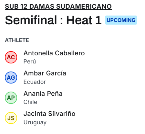145x134 pixels.
Task: Click the surname Caballero in first row
Action: [70, 53]
